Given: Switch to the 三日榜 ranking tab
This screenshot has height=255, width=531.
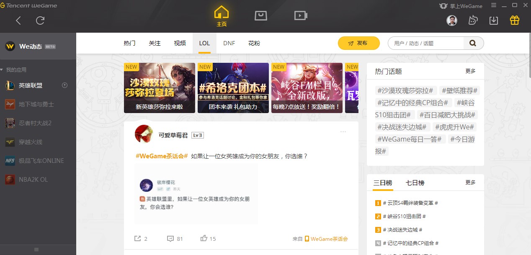Looking at the screenshot, I should coord(383,183).
